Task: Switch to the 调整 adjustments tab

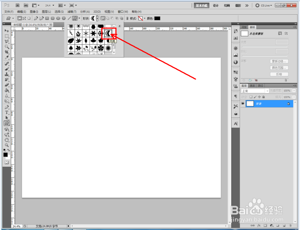Action: 244,27
